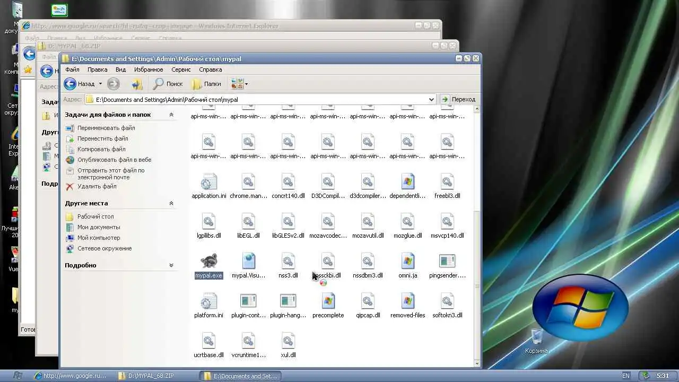The width and height of the screenshot is (679, 382).
Task: Open Рабочий стол in other places
Action: coord(95,216)
